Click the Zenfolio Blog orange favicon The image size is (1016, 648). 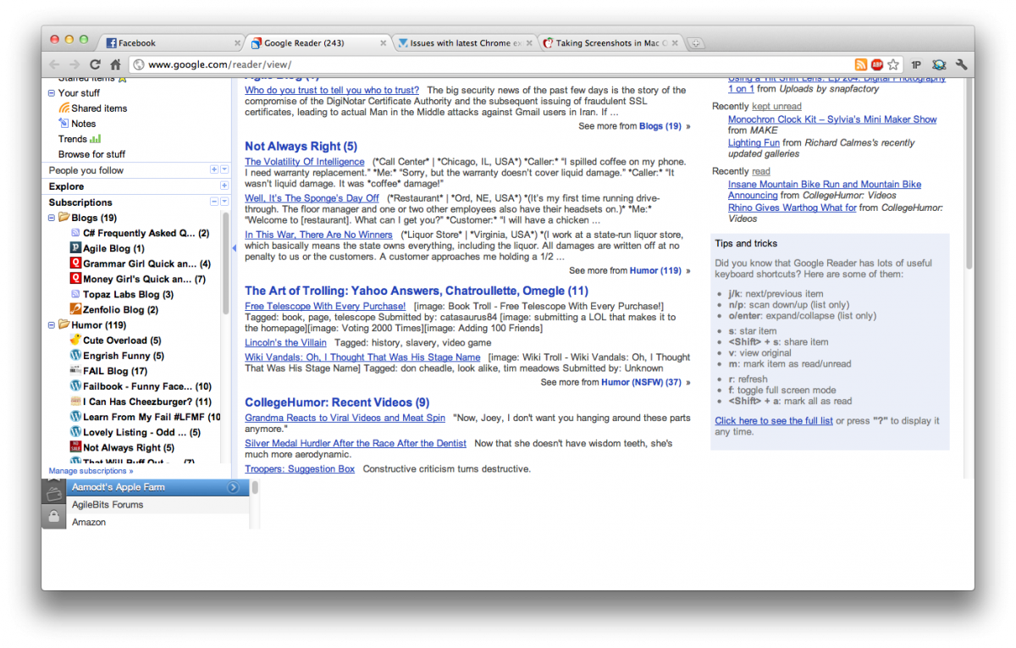point(75,309)
